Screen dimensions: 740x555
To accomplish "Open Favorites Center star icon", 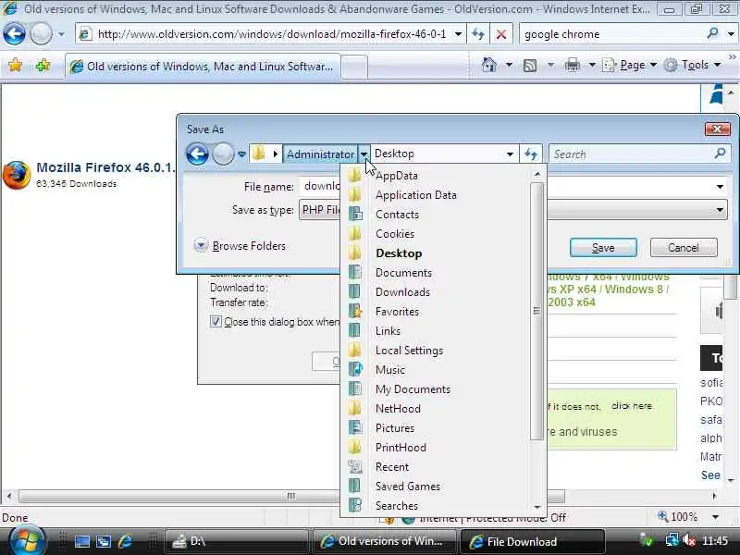I will 15,65.
